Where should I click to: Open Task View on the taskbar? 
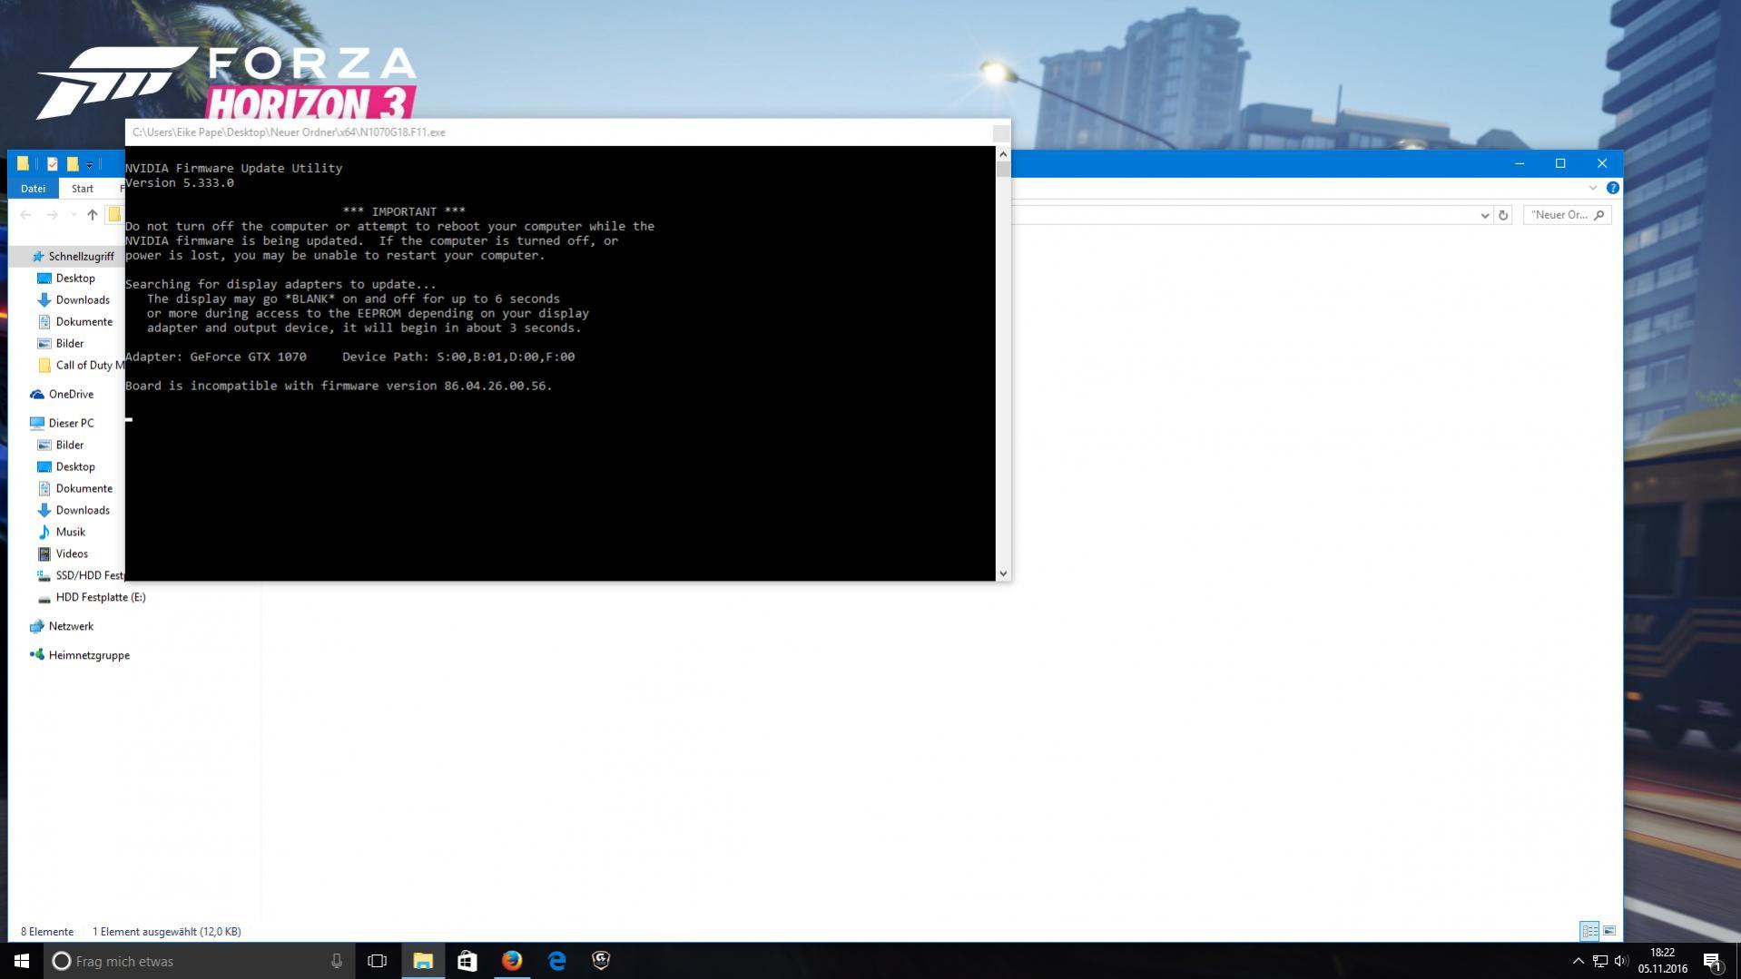(x=377, y=961)
